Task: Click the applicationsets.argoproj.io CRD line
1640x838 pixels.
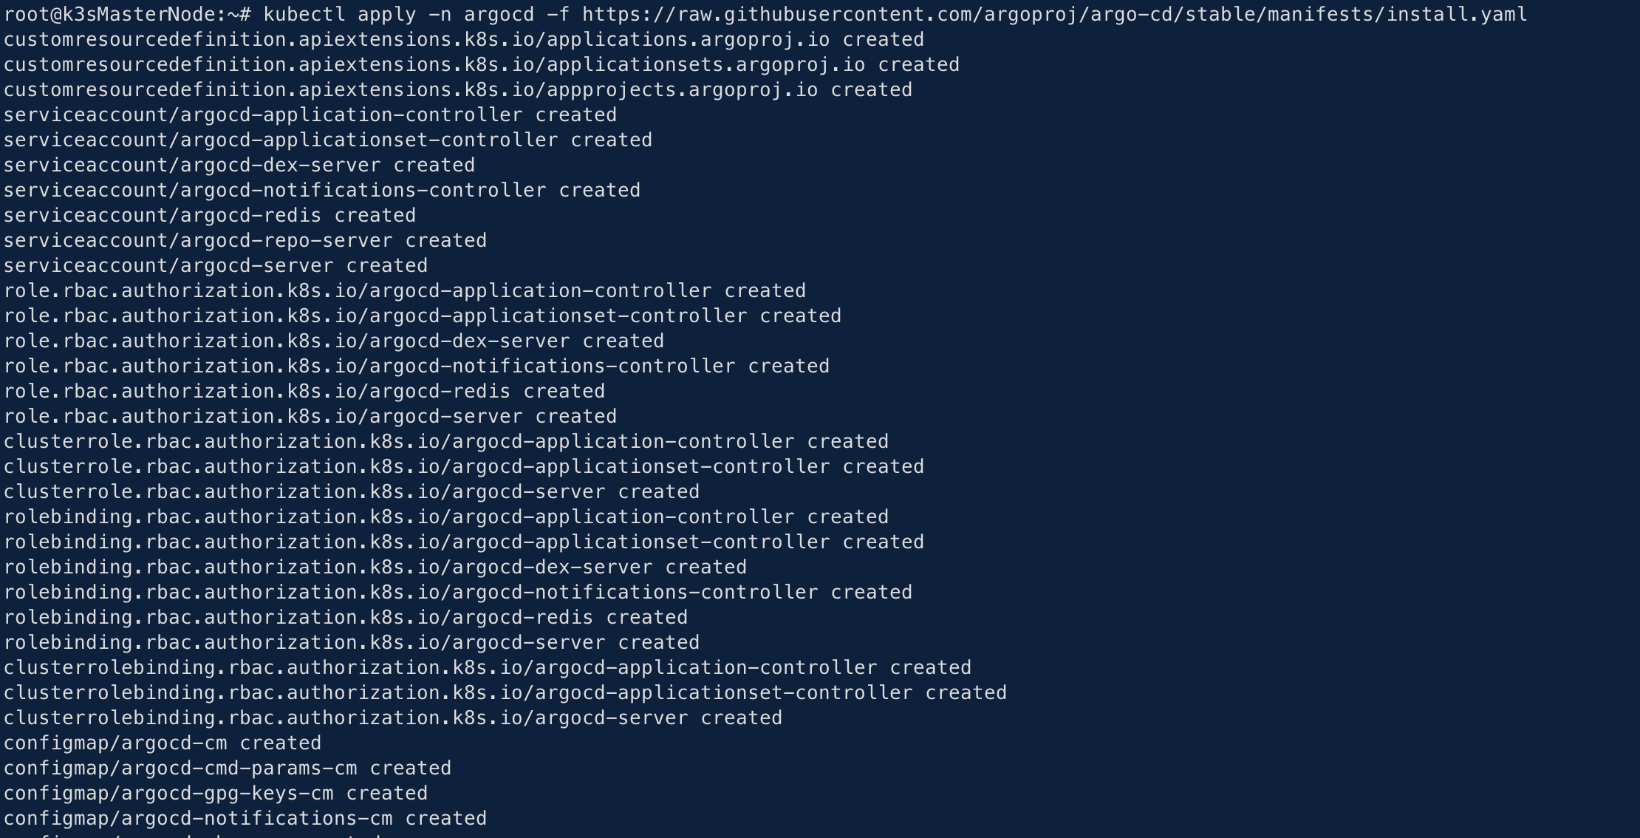Action: pyautogui.click(x=481, y=64)
